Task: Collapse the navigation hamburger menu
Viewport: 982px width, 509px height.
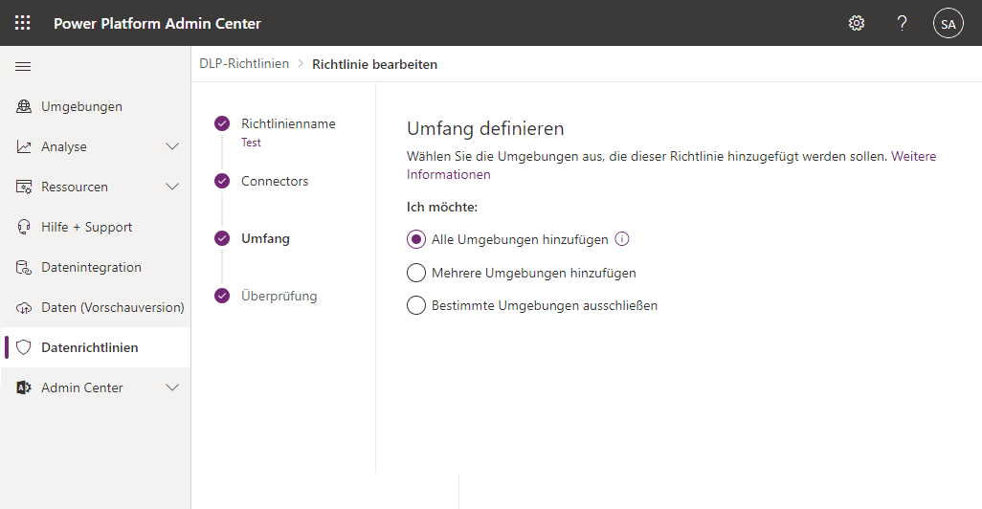Action: tap(23, 66)
